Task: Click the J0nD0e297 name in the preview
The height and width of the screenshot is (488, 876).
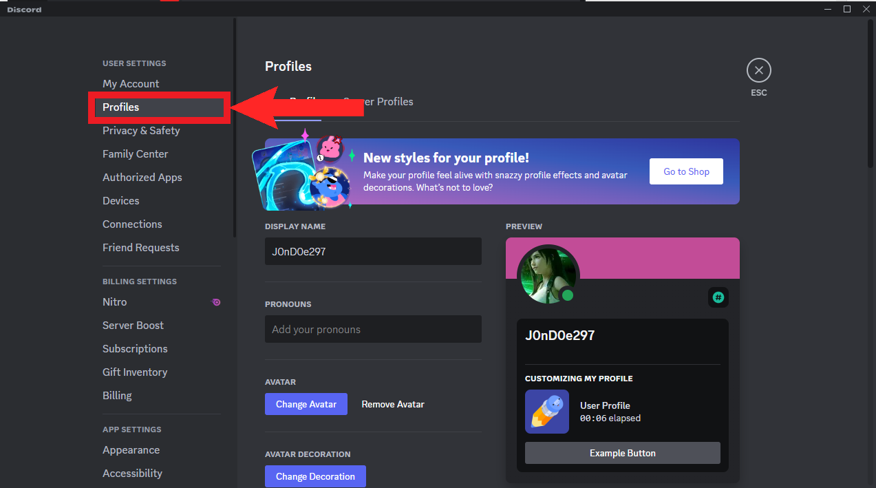Action: pos(560,336)
